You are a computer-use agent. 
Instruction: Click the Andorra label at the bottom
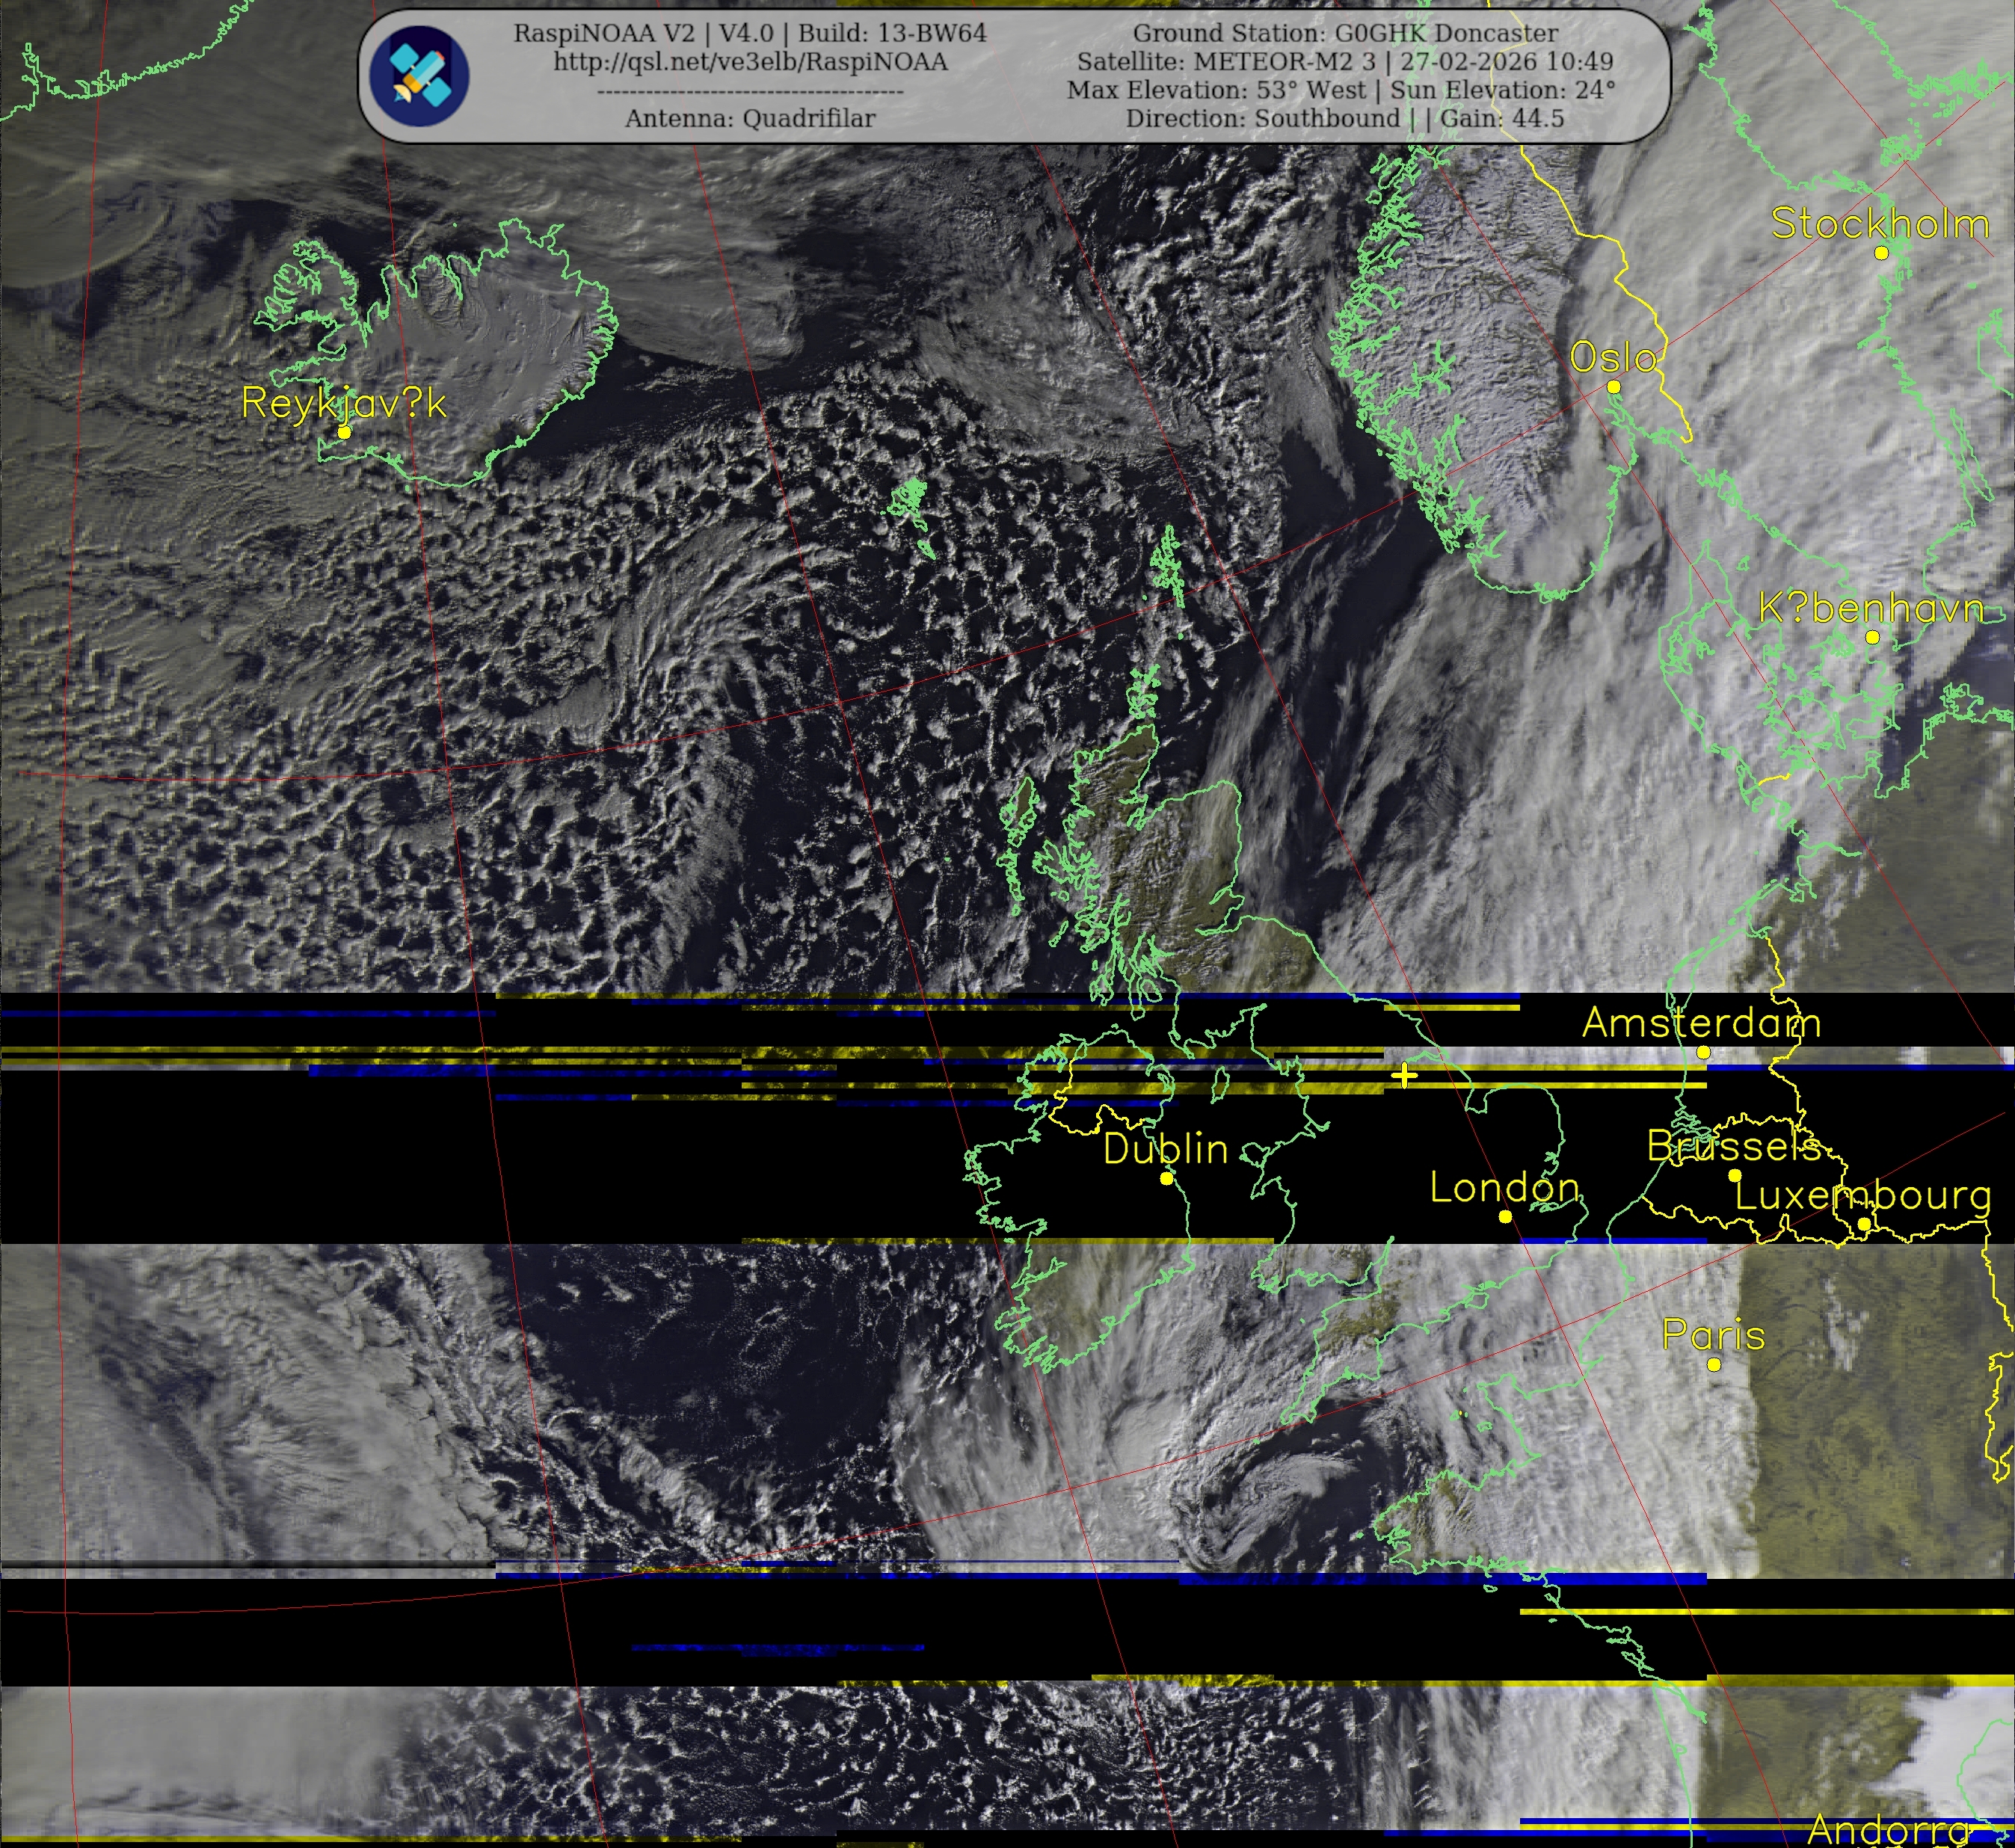click(x=1888, y=1830)
